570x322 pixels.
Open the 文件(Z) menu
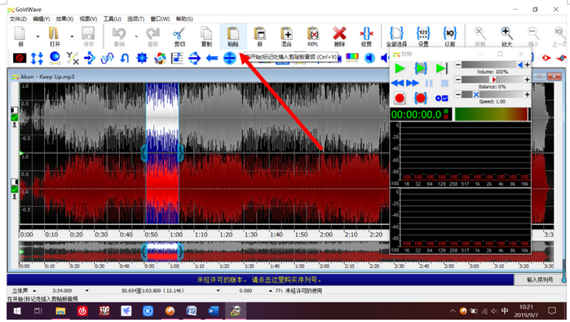click(x=18, y=19)
